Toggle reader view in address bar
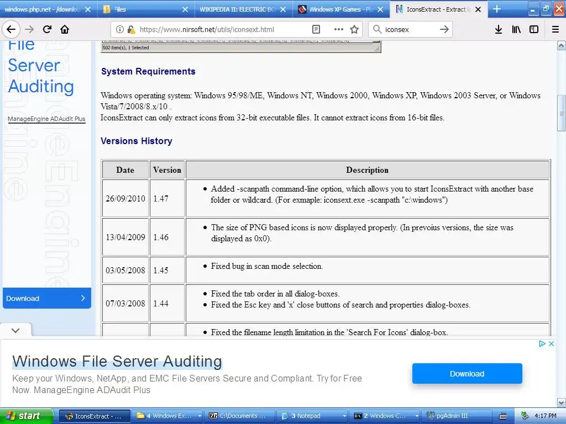566x424 pixels. 316,29
